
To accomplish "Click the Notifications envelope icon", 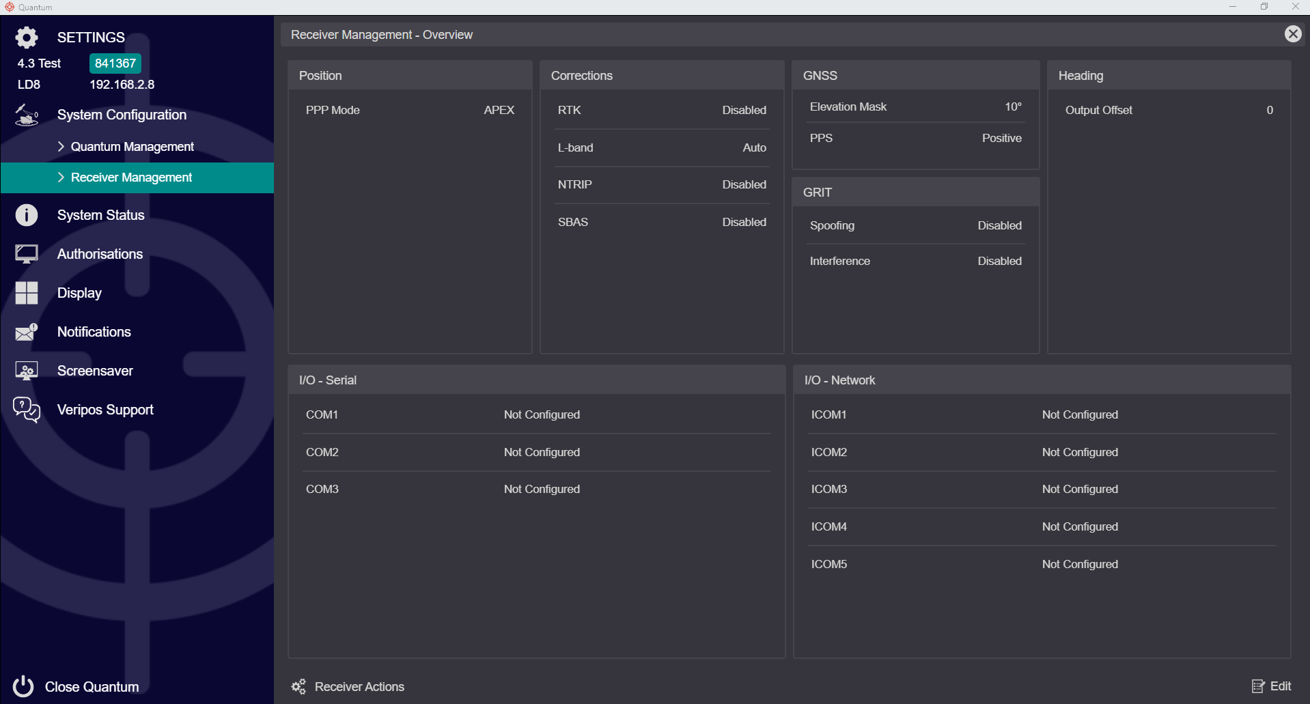I will [x=27, y=332].
